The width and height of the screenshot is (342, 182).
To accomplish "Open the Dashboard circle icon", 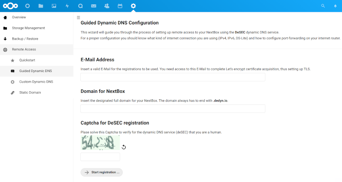I will pyautogui.click(x=27, y=6).
